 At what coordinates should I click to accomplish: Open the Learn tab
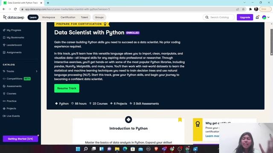33,17
